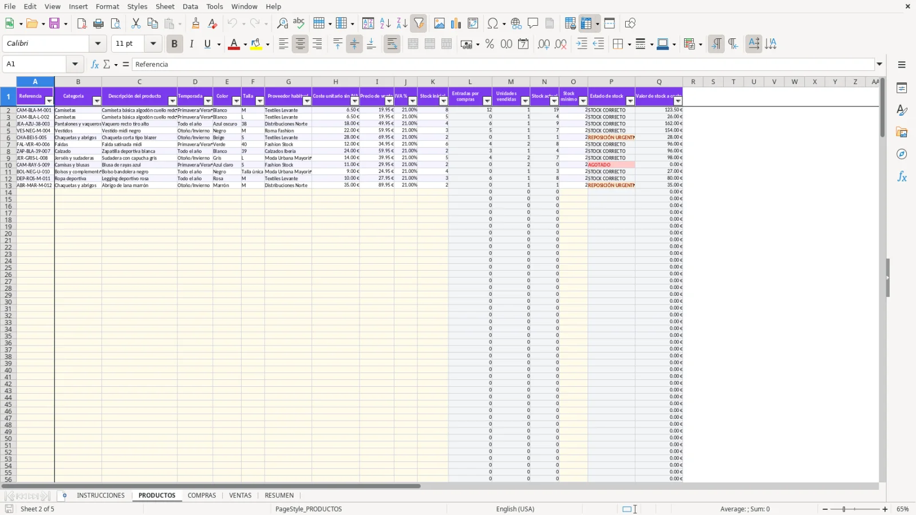Click the formula input line
This screenshot has width=916, height=515.
(504, 65)
